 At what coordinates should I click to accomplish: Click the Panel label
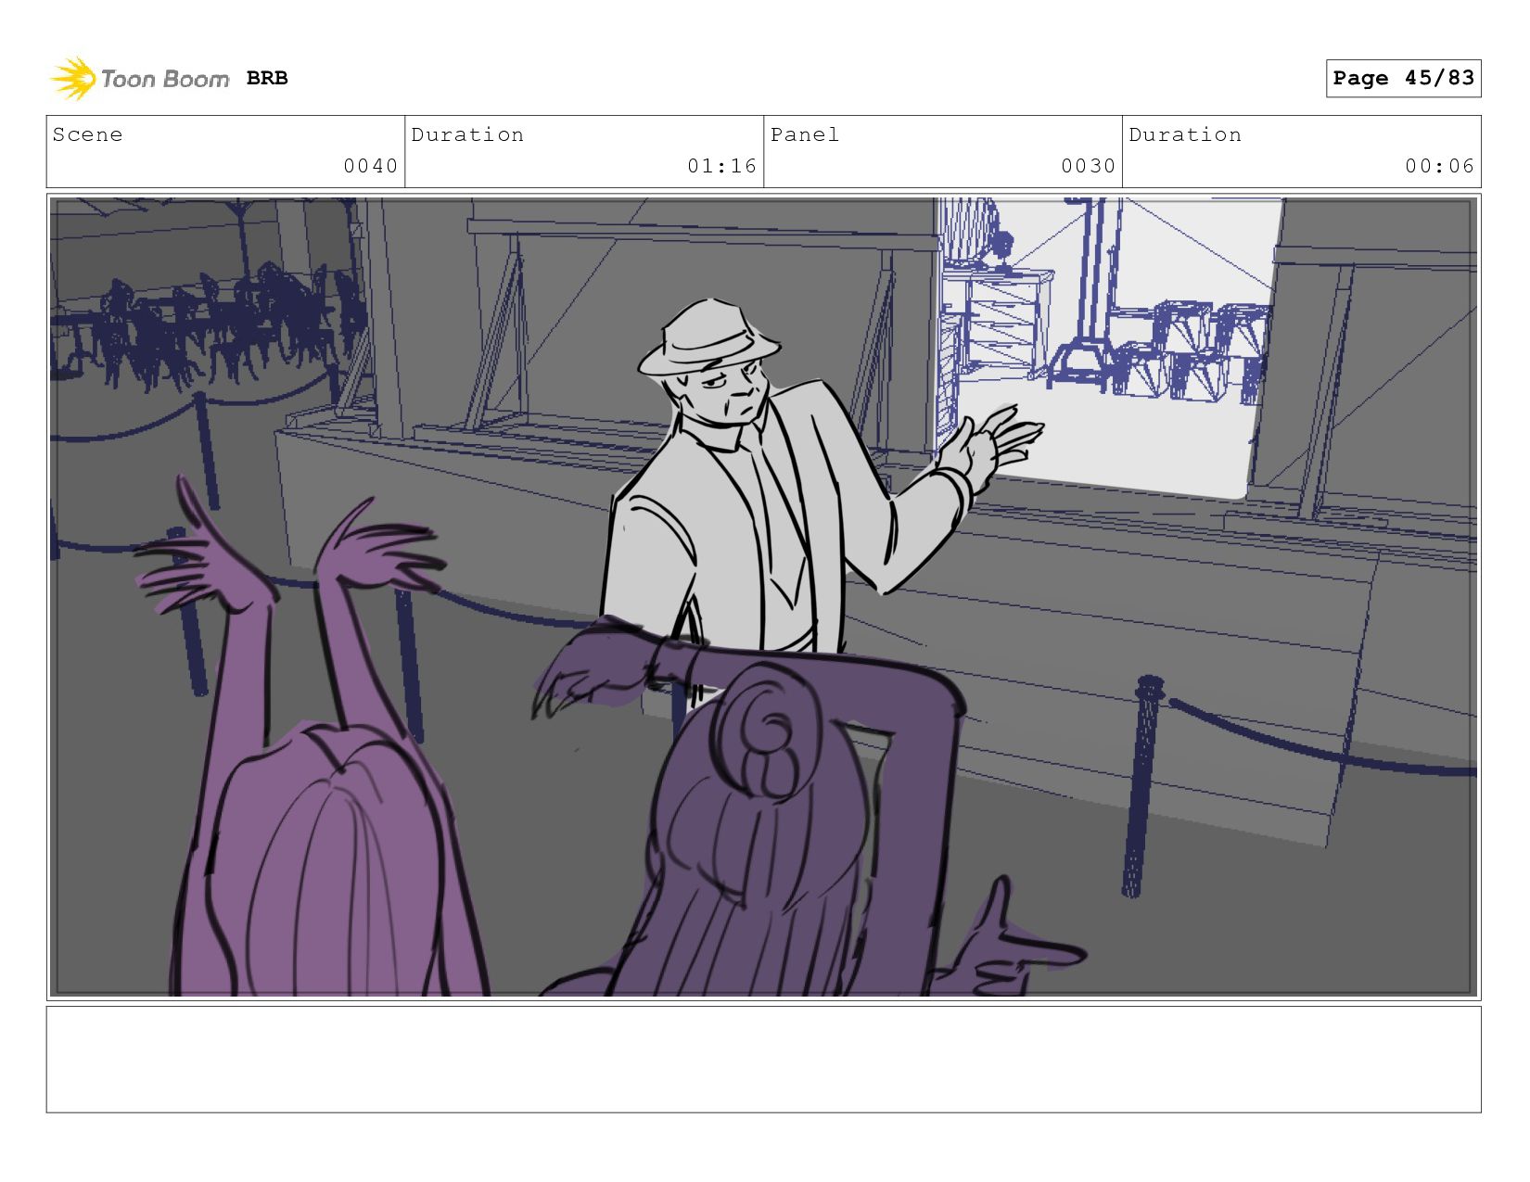805,134
